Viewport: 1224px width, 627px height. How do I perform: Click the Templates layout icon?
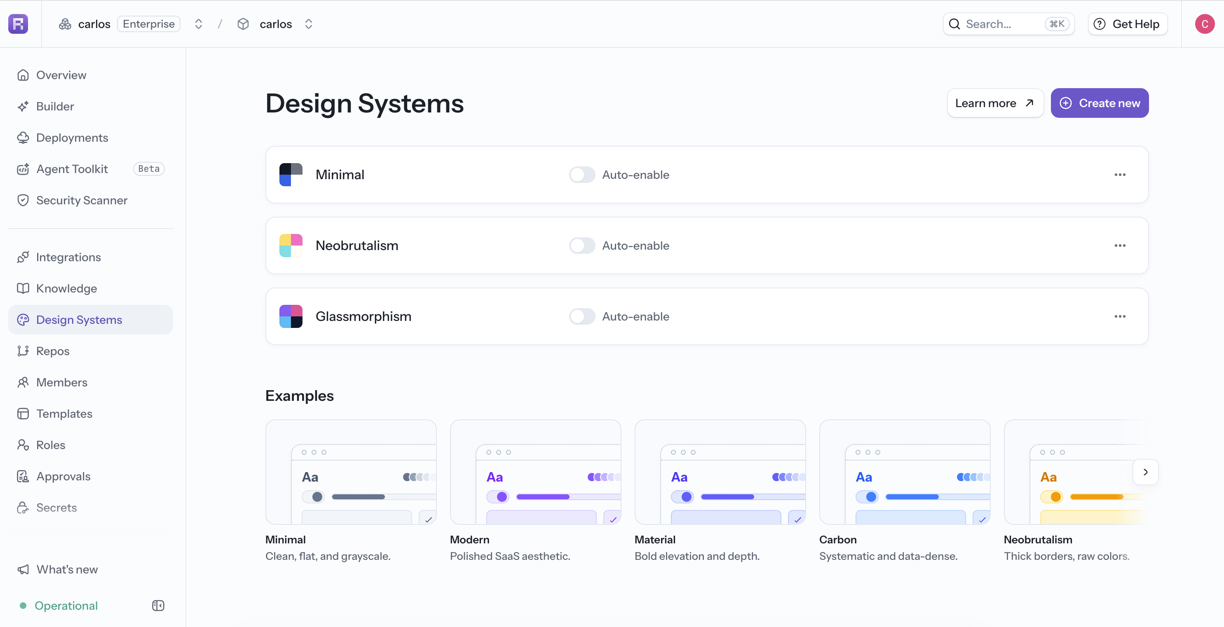[x=23, y=414]
